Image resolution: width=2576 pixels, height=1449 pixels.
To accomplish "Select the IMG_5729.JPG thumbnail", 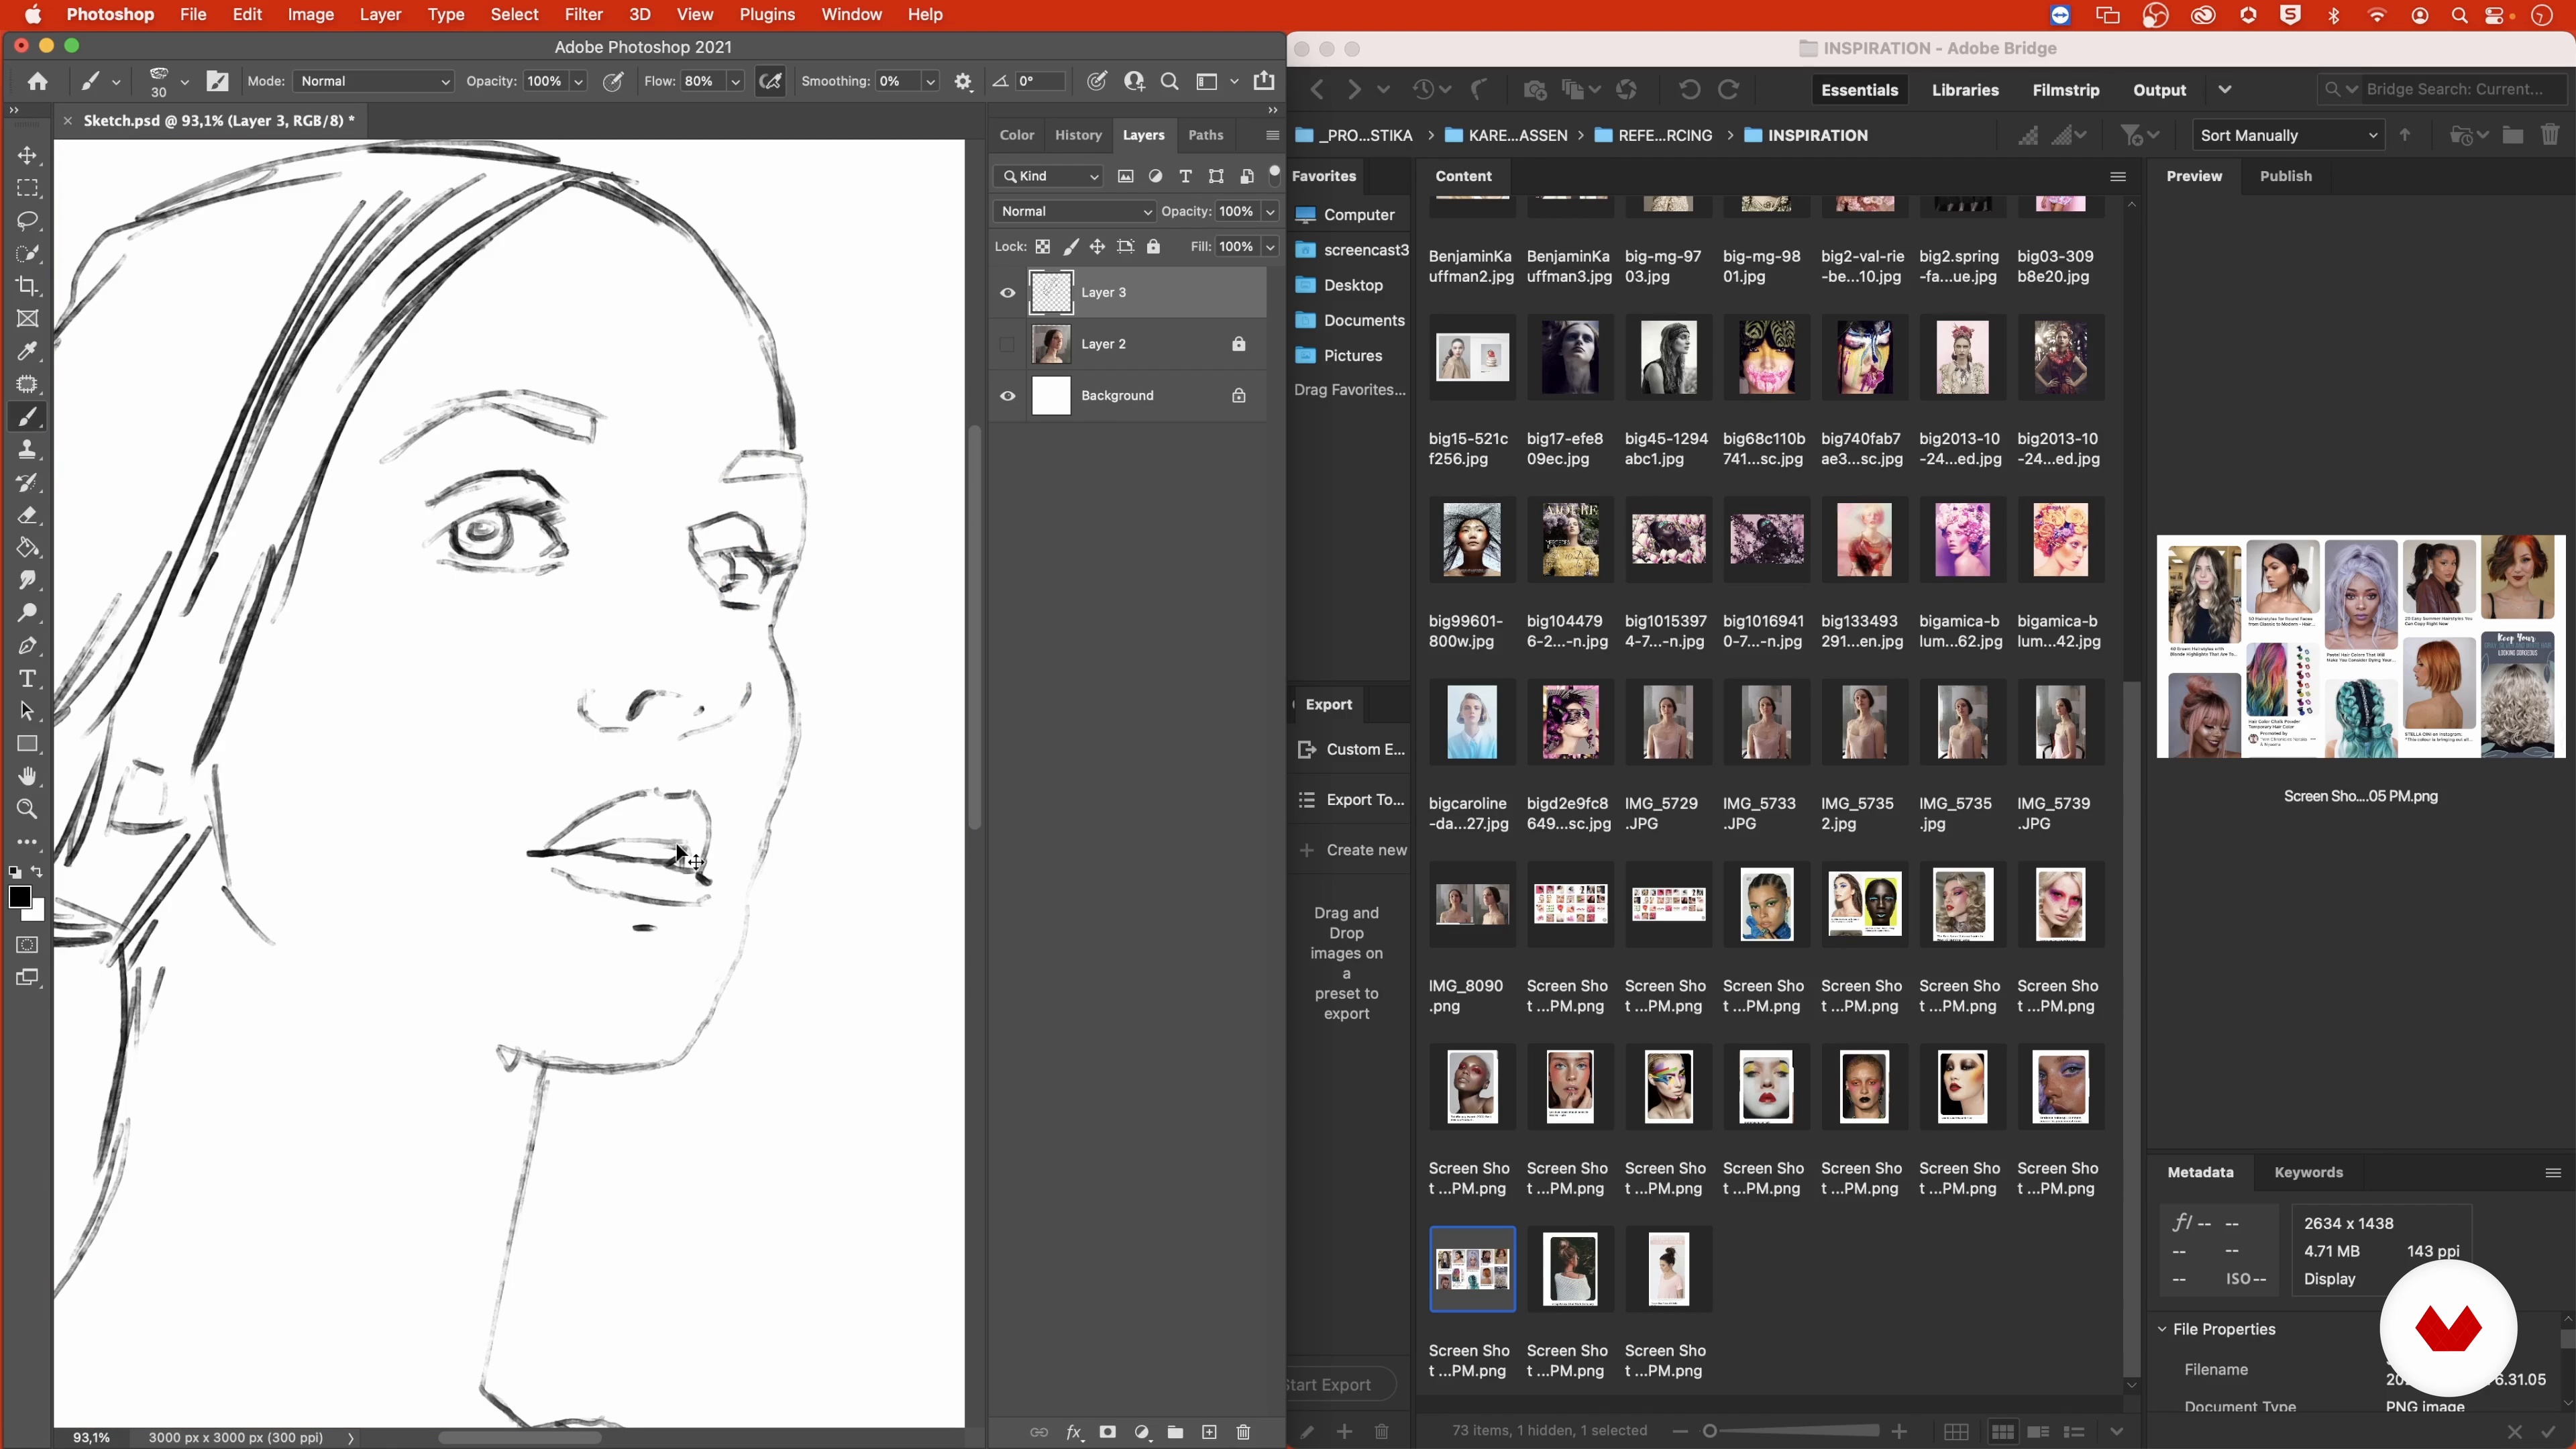I will (1668, 723).
